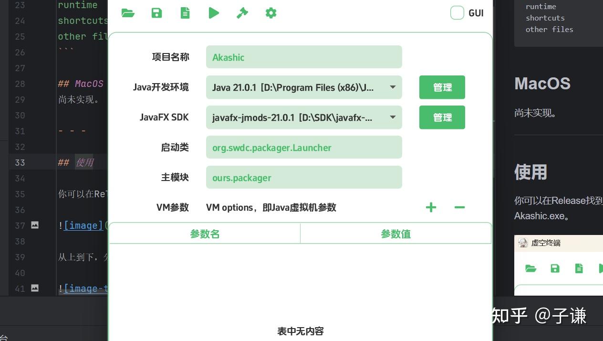Open project folder icon in toolbar
This screenshot has width=603, height=341.
(x=128, y=13)
